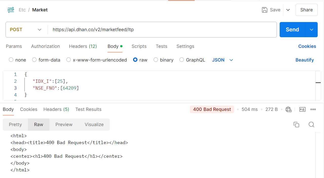The width and height of the screenshot is (324, 178).
Task: Click the request URL input field
Action: pyautogui.click(x=162, y=30)
